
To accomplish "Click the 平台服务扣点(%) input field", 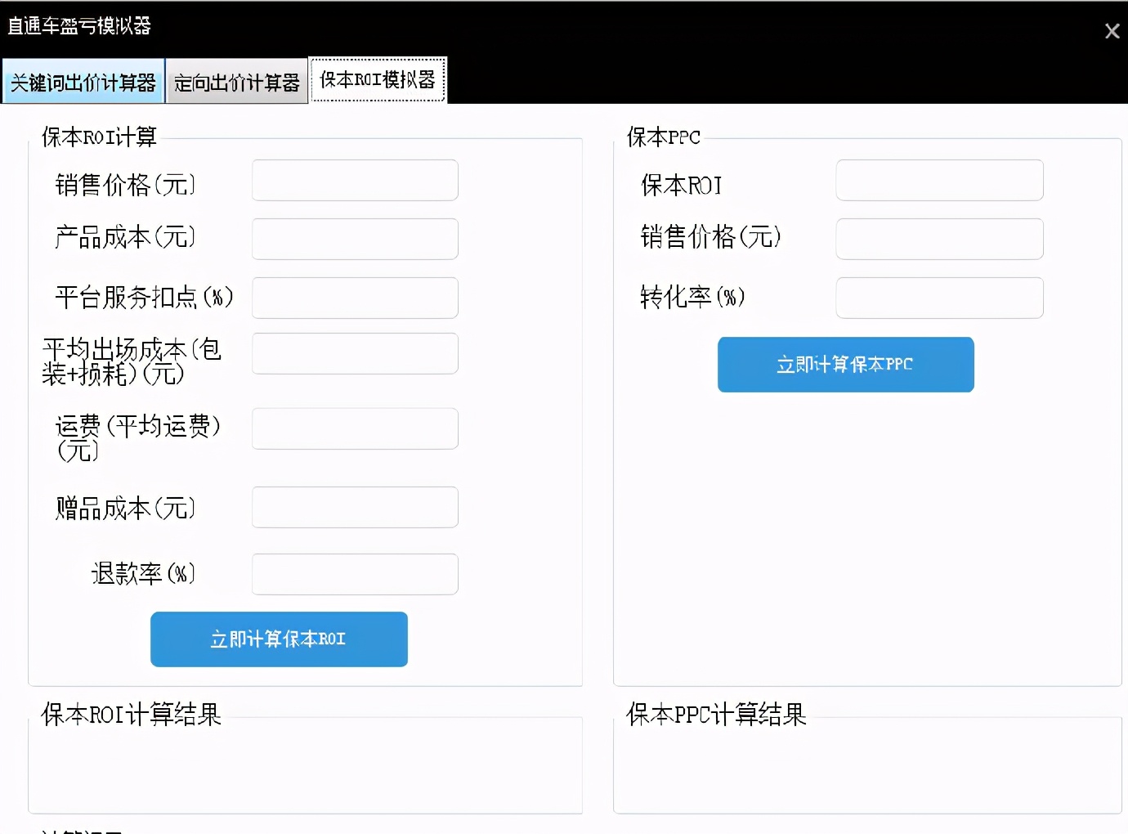I will tap(355, 298).
